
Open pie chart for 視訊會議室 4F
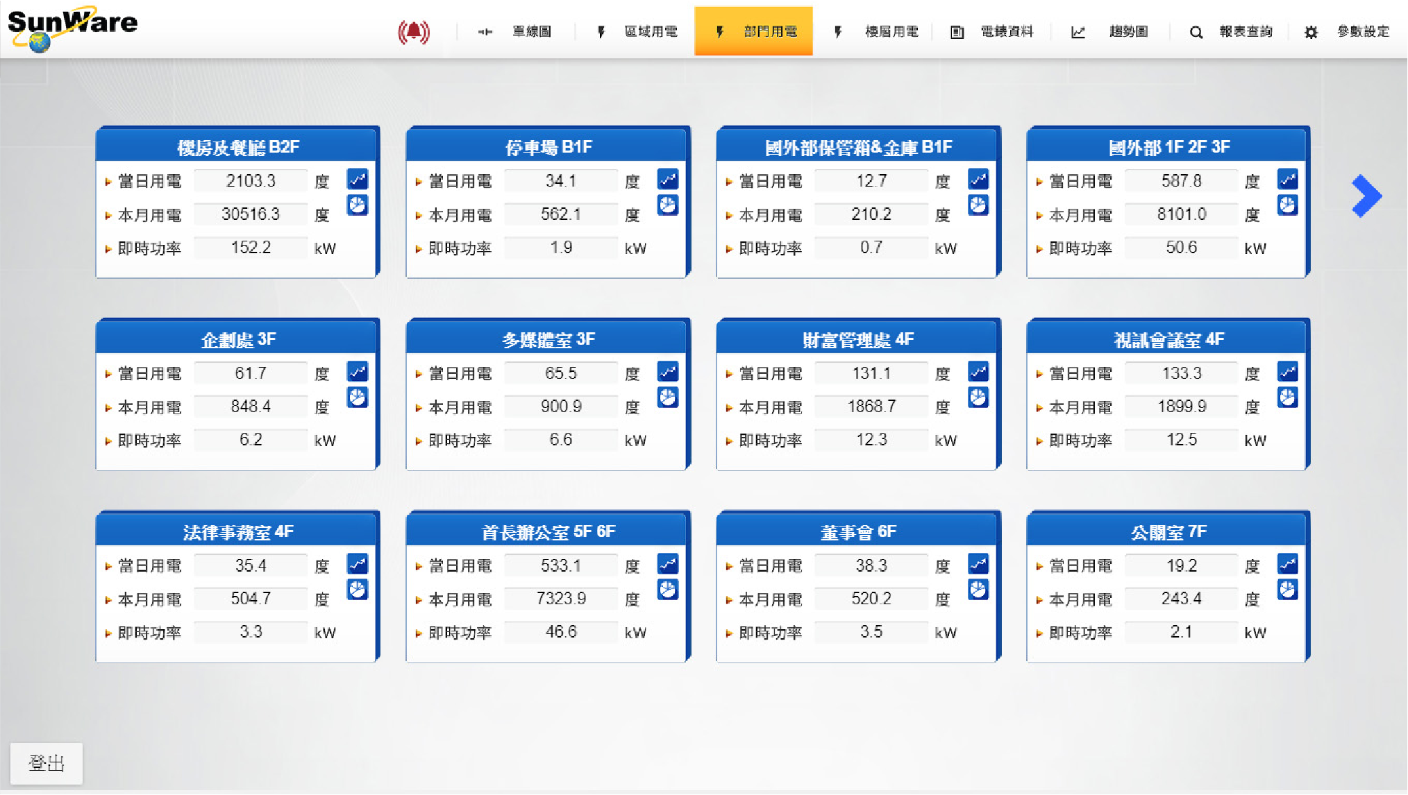click(x=1288, y=397)
